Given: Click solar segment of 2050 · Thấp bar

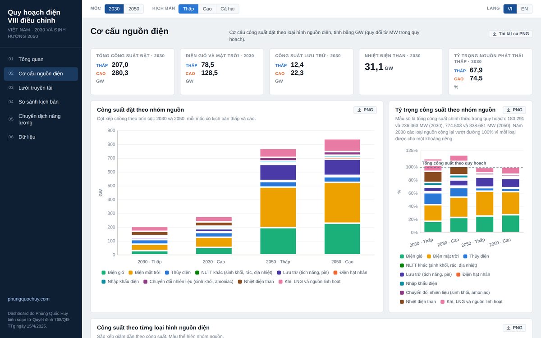Looking at the screenshot, I should coord(278,207).
